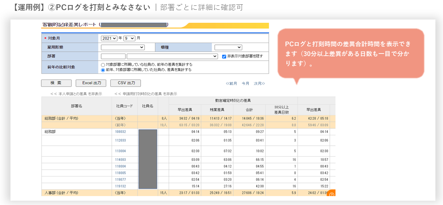Expand the 職種 dropdown

click(228, 47)
